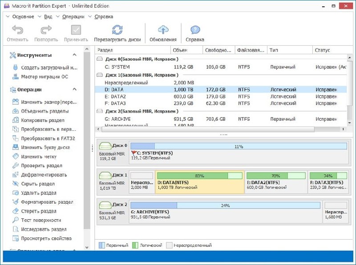Choose Дефрагментировать operation in sidebar

coord(44,175)
